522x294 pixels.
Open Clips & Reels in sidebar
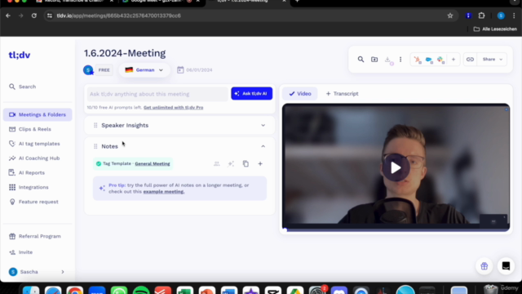pyautogui.click(x=30, y=129)
